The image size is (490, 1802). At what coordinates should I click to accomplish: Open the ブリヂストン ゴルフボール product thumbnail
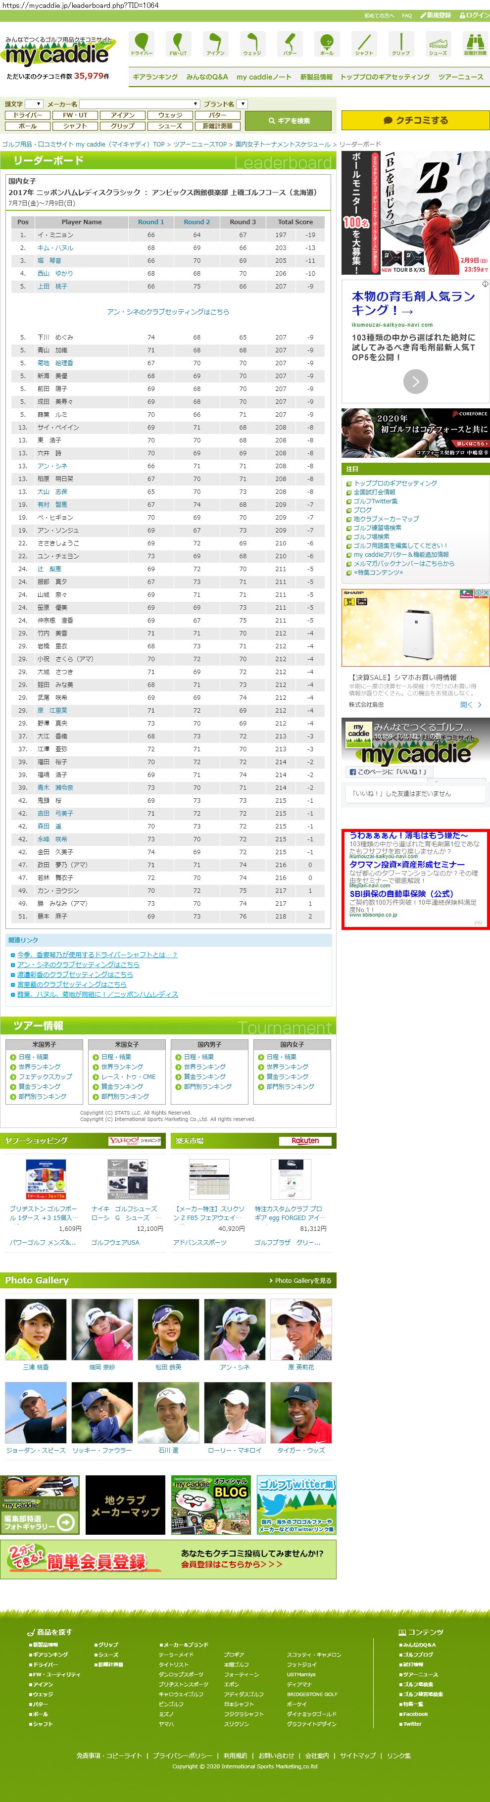pyautogui.click(x=46, y=1179)
